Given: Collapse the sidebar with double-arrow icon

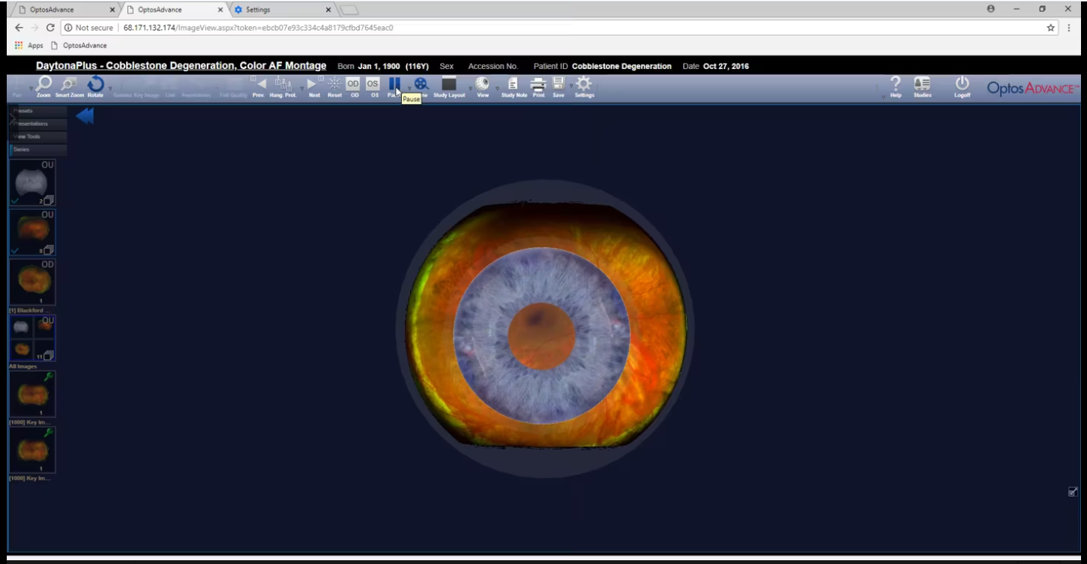Looking at the screenshot, I should click(x=85, y=116).
